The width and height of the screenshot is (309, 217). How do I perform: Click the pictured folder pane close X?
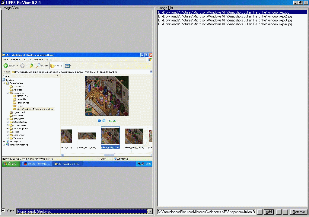pos(57,75)
